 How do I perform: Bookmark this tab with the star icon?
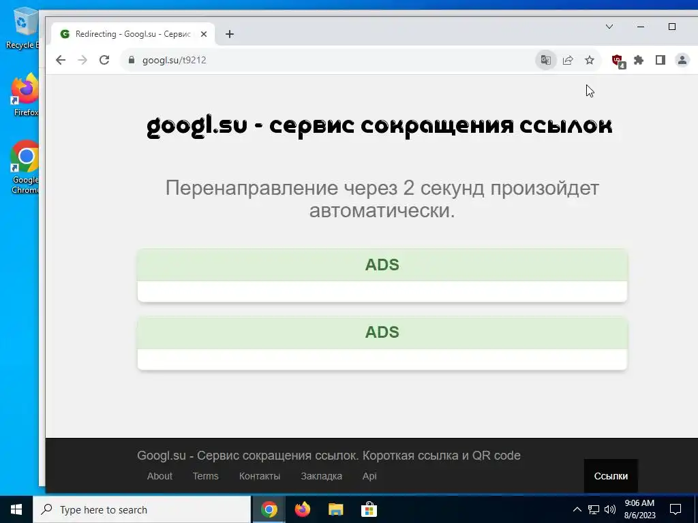coord(590,60)
